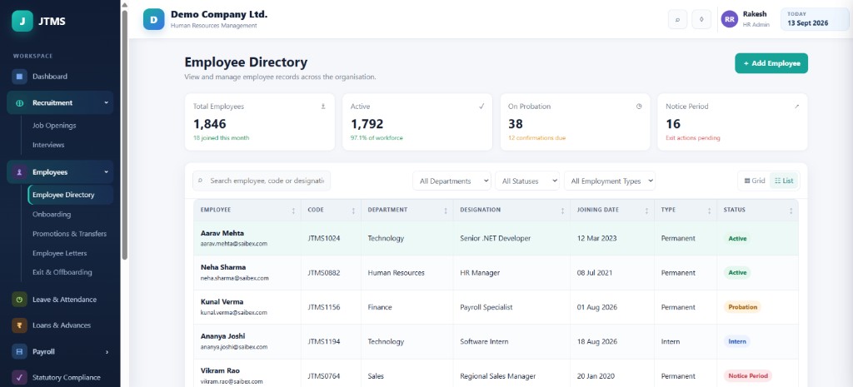Click Kunal Verma's Probation status badge
This screenshot has width=853, height=387.
tap(742, 307)
